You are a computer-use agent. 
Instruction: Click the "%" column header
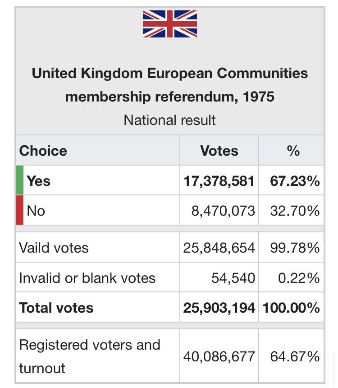[293, 151]
